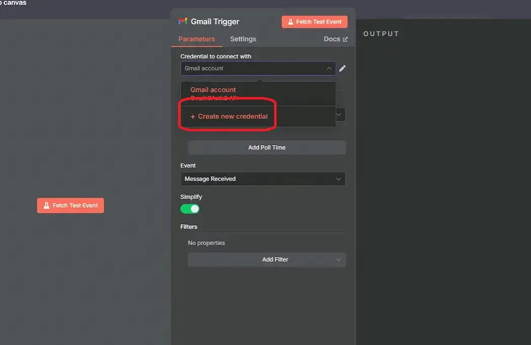
Task: Open the Add Filter dropdown
Action: [x=267, y=260]
